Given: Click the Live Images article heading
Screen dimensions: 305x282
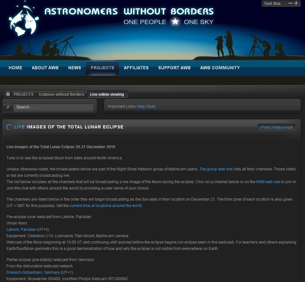Looking at the screenshot, I should coord(69,127).
